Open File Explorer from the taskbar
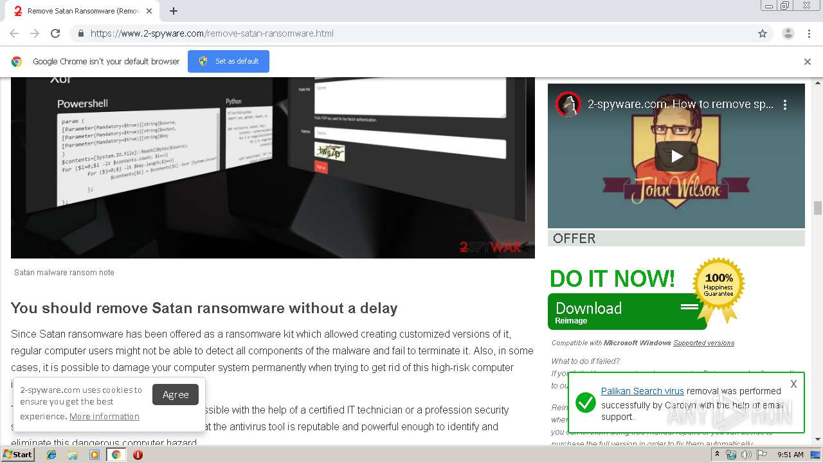Viewport: 823px width, 463px height. pyautogui.click(x=73, y=455)
